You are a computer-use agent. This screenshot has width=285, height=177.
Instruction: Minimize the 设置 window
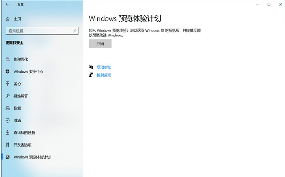[x=257, y=4]
